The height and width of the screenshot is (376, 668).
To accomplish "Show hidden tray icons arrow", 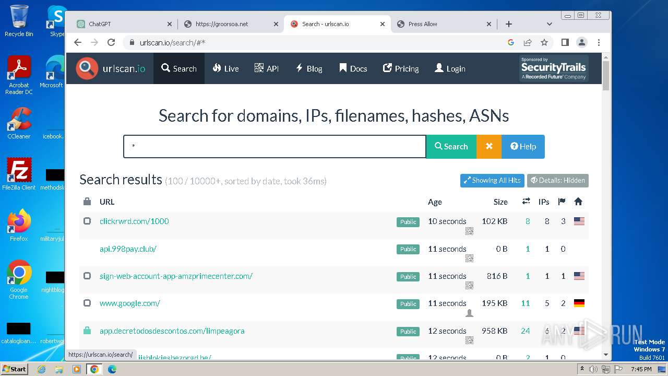I will 582,369.
